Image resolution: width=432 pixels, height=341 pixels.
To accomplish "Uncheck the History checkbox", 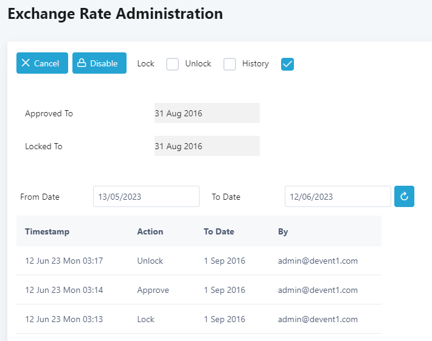I will pyautogui.click(x=287, y=64).
